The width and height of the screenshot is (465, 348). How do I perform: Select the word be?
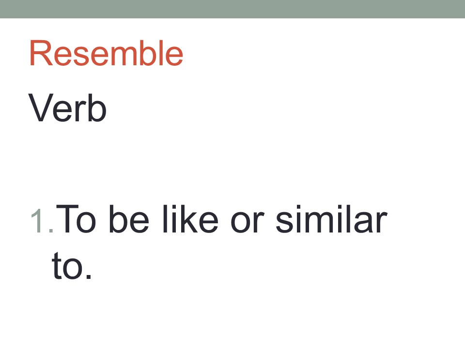[x=129, y=219]
